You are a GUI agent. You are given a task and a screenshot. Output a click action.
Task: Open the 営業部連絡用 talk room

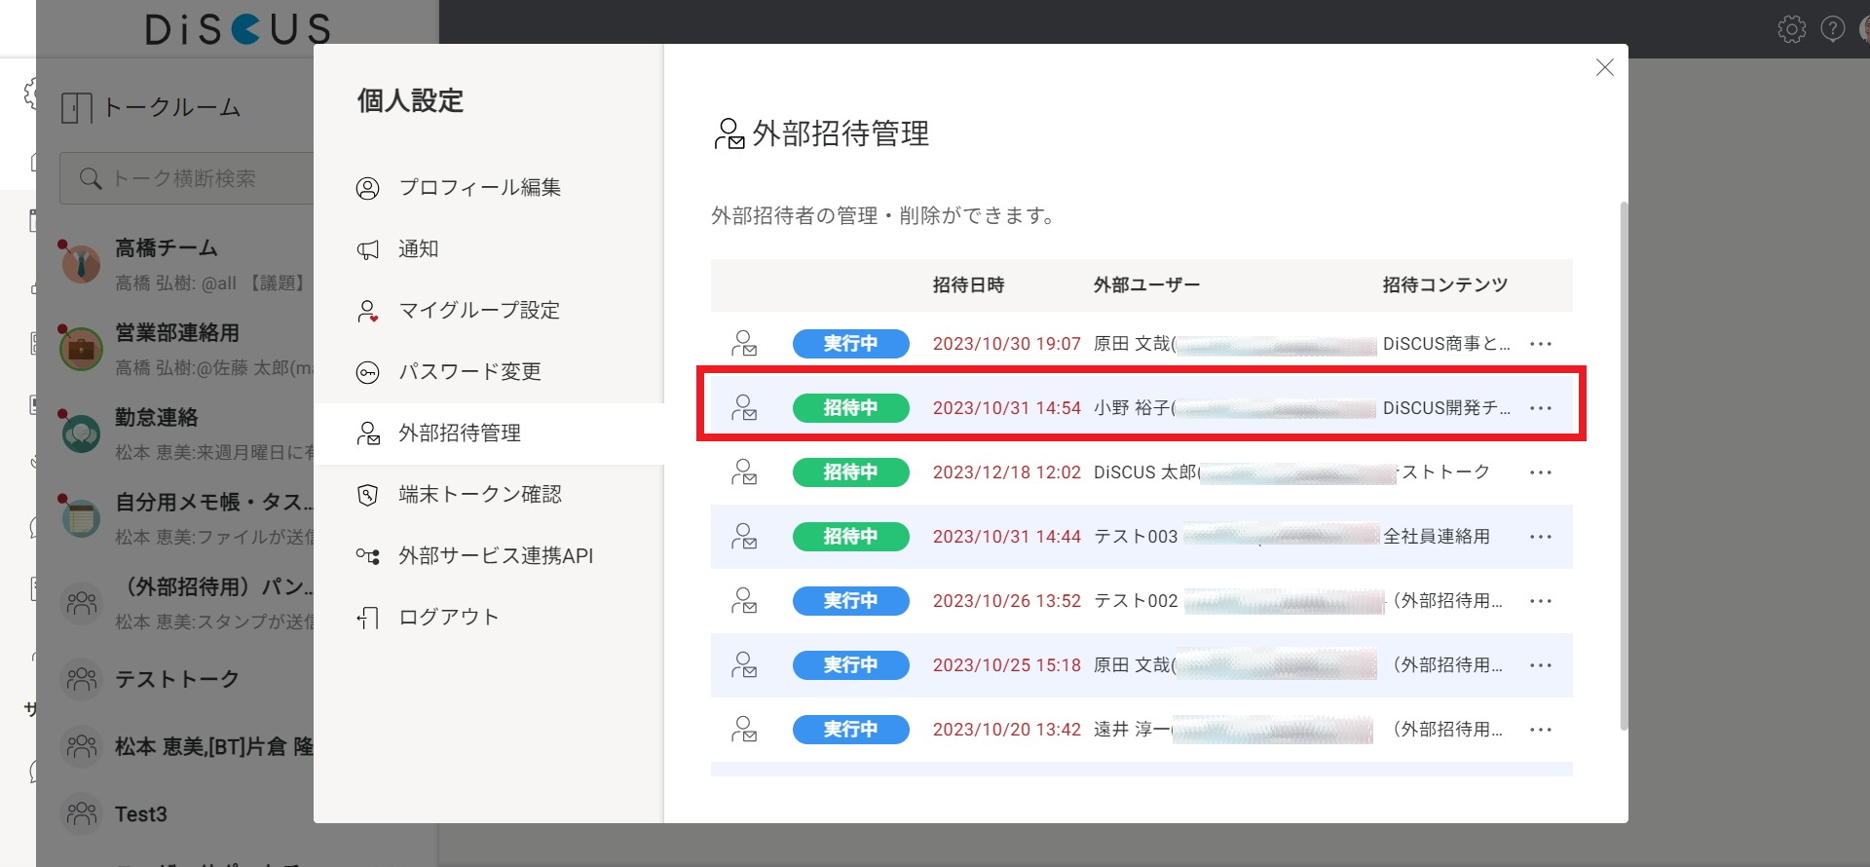[185, 349]
